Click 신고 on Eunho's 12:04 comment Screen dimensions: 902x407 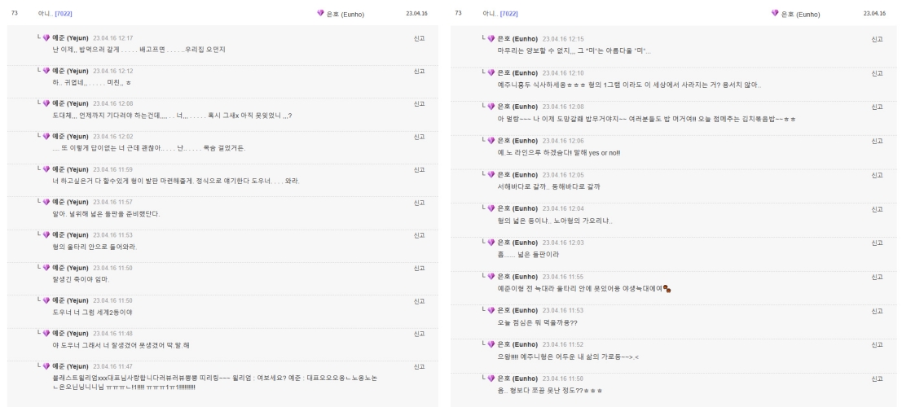tap(877, 209)
